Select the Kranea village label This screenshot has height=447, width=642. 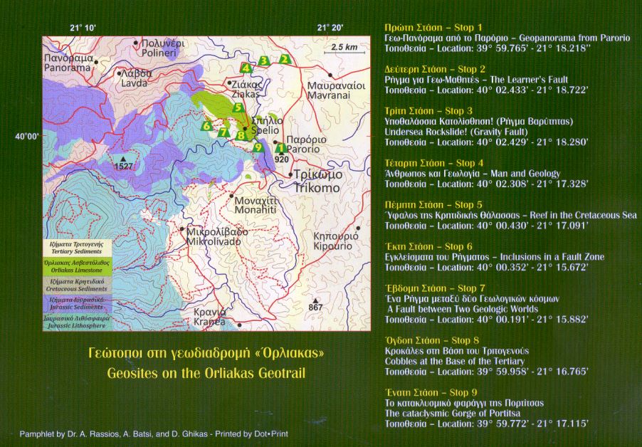tap(210, 317)
